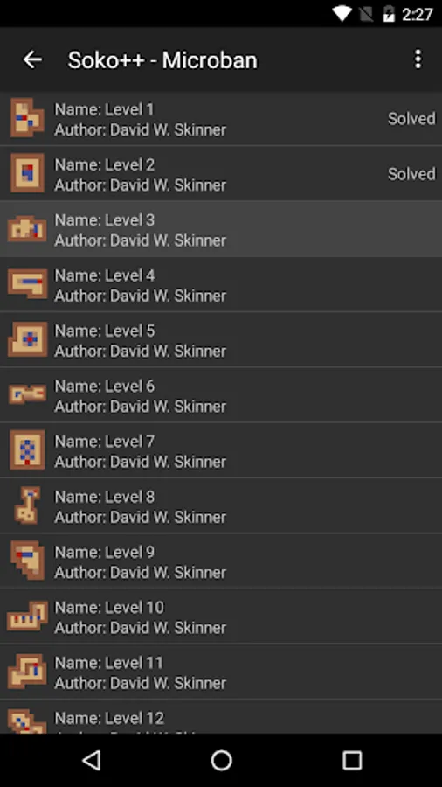Tap the Soko++ - Microban title

click(162, 60)
